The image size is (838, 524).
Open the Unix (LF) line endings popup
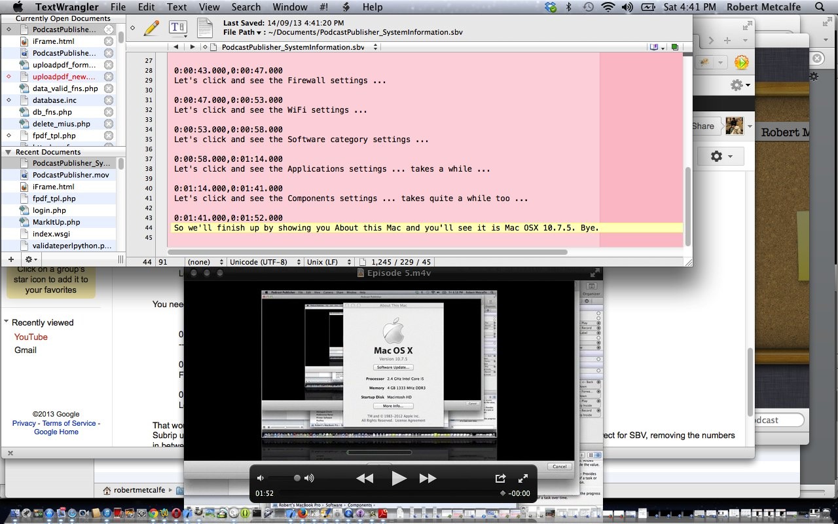[x=329, y=262]
